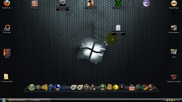
Task: Select the Rakion game icon
Action: [7, 52]
